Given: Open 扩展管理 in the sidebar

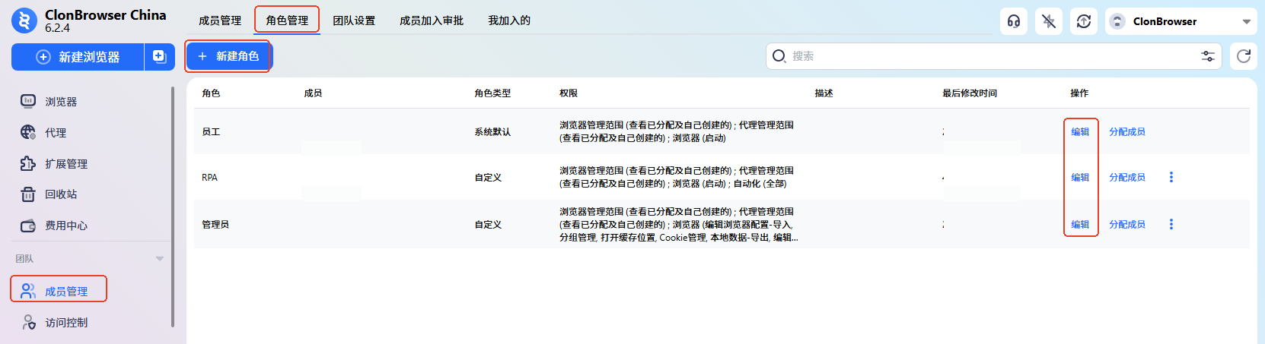Looking at the screenshot, I should (66, 164).
